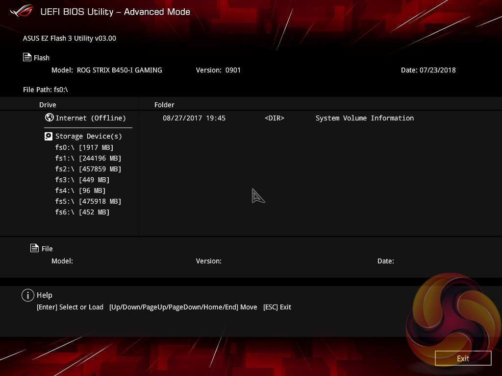502x376 pixels.
Task: Open System Volume Information folder
Action: (364, 118)
